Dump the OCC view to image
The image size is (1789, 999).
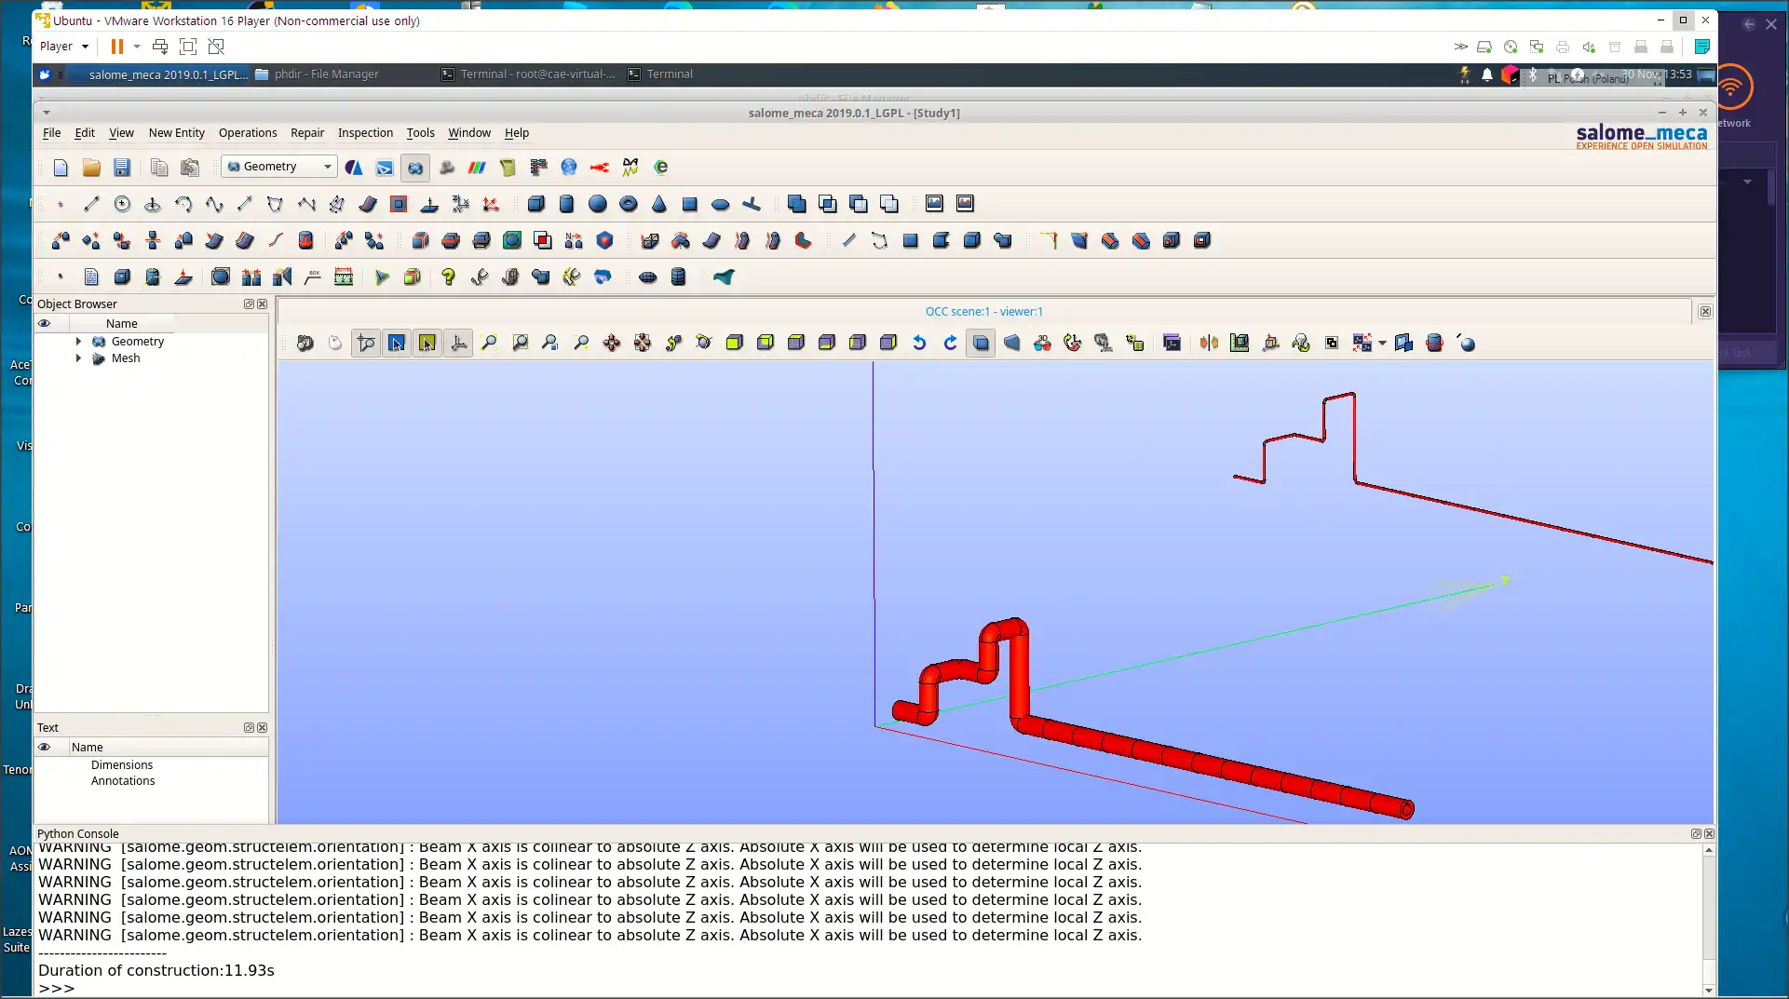[305, 344]
